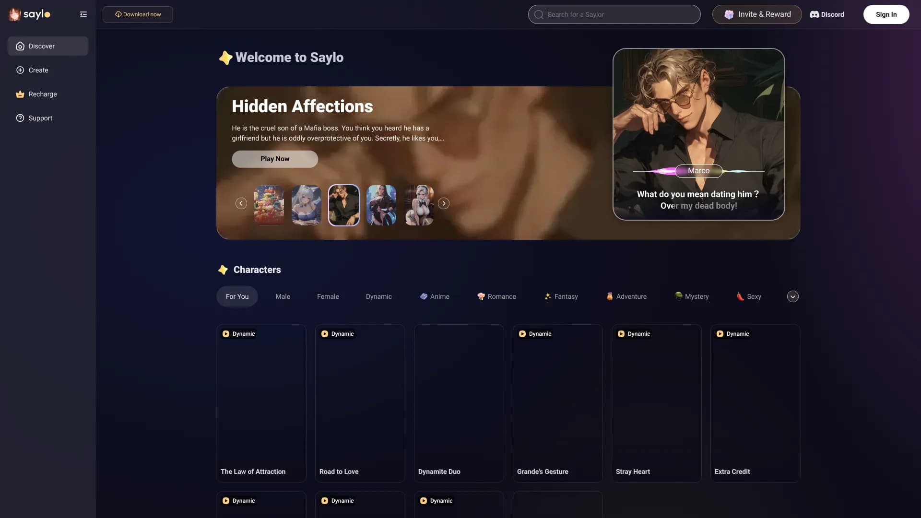Image resolution: width=921 pixels, height=518 pixels.
Task: Open Invite & Reward
Action: point(757,14)
